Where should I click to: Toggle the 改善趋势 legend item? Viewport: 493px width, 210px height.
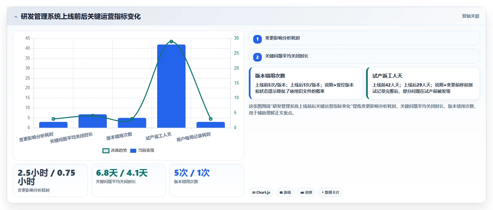click(x=115, y=150)
